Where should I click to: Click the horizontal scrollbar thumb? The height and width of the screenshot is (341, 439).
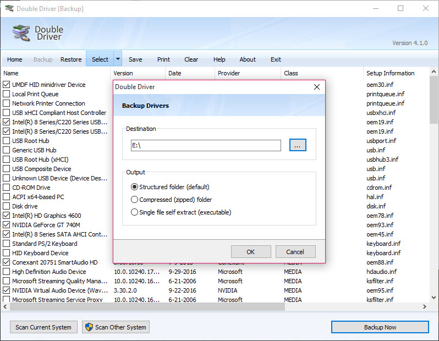coord(147,307)
